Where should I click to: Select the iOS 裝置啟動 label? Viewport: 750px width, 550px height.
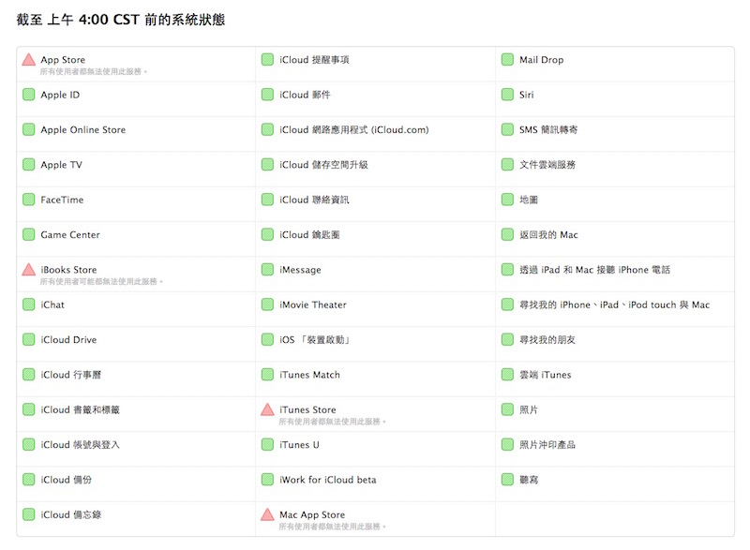click(x=315, y=339)
